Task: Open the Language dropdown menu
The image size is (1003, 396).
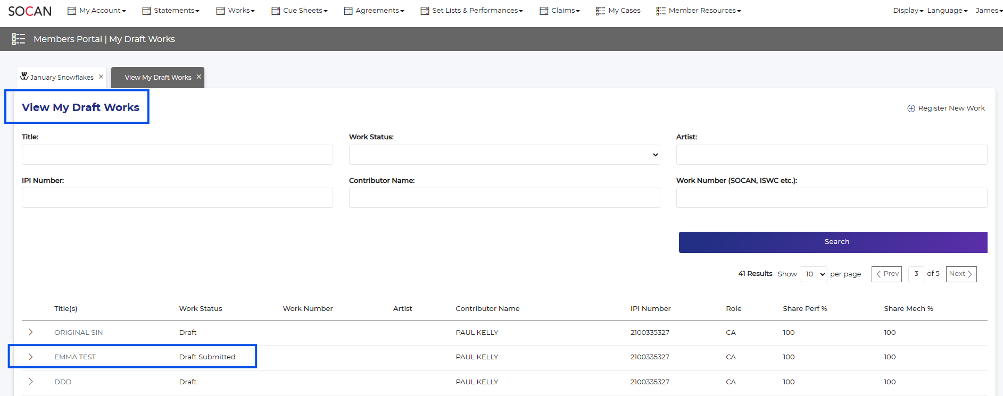Action: 947,11
